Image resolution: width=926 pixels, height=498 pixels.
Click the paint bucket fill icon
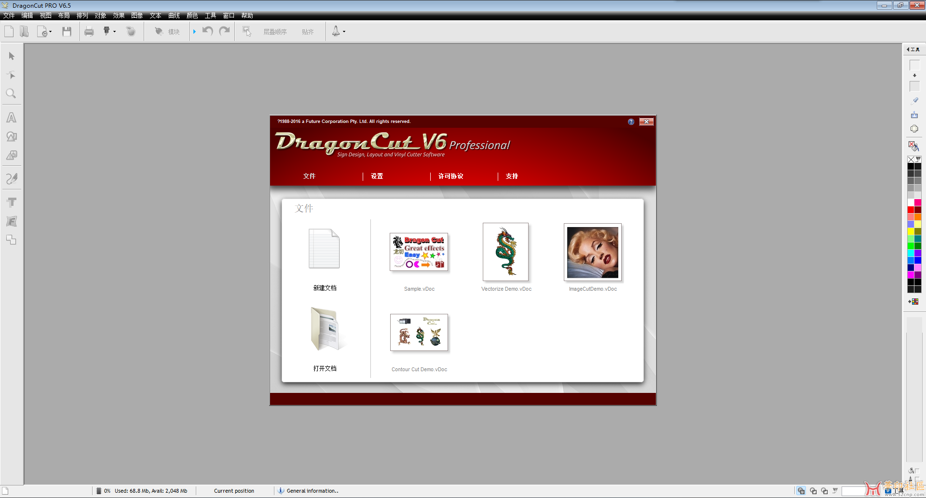914,146
